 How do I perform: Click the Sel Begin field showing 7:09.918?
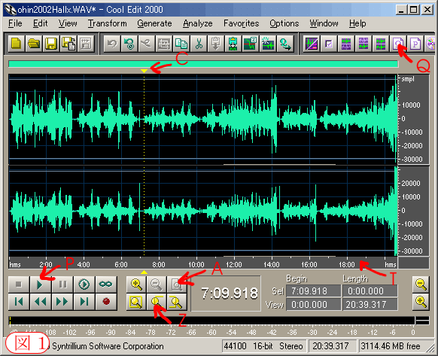click(314, 291)
